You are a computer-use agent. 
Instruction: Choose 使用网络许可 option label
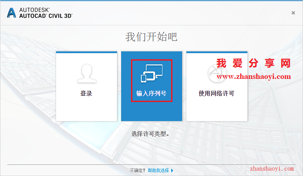click(217, 94)
